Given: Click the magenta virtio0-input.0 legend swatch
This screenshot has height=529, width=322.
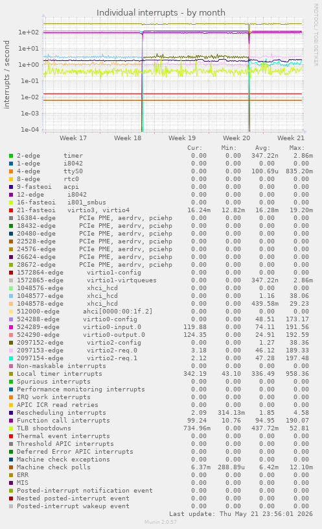Looking at the screenshot, I should 11,327.
